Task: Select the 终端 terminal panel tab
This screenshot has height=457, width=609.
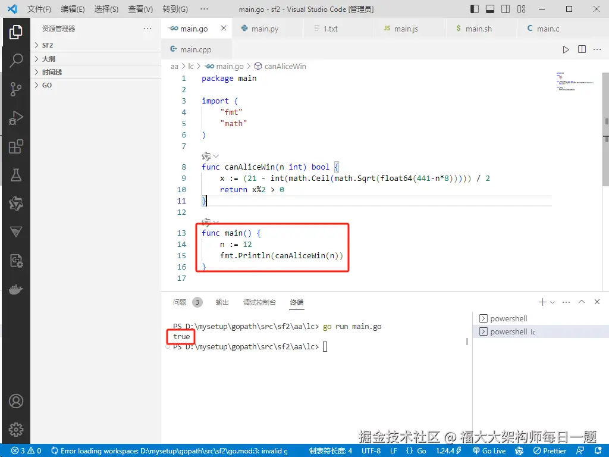Action: pos(297,302)
